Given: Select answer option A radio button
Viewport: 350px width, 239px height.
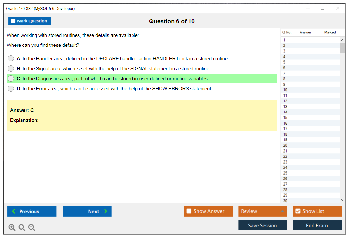Looking at the screenshot, I should [11, 58].
